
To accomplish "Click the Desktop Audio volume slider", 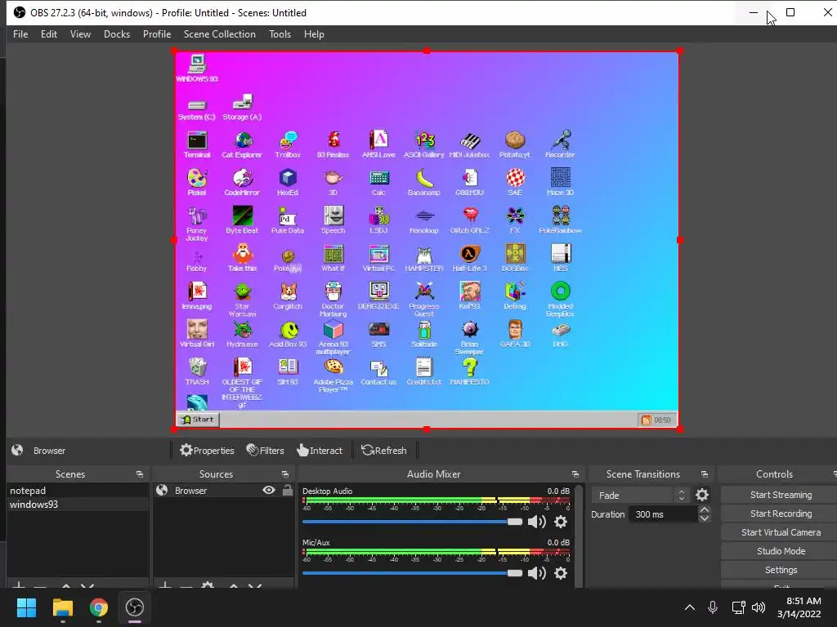I will pyautogui.click(x=412, y=522).
